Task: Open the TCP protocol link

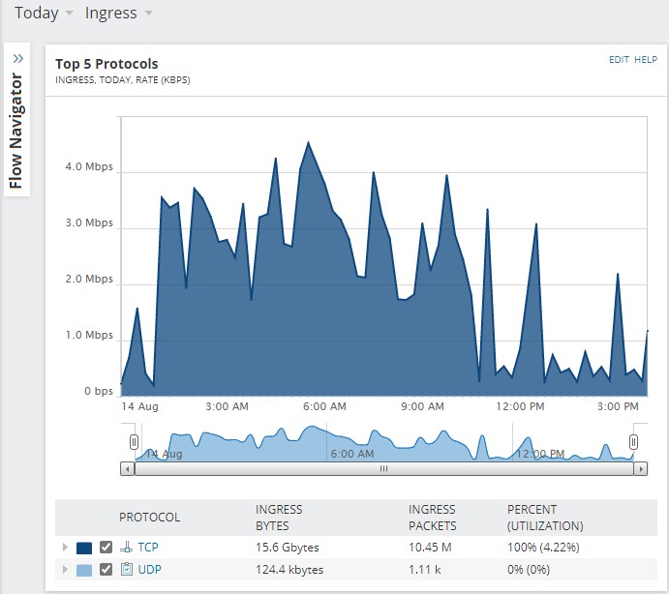Action: tap(148, 548)
